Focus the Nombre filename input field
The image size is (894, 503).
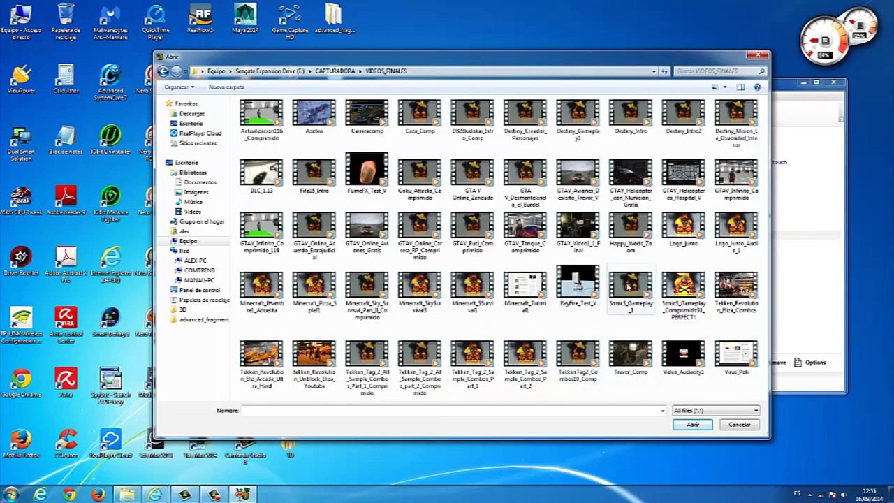click(453, 411)
